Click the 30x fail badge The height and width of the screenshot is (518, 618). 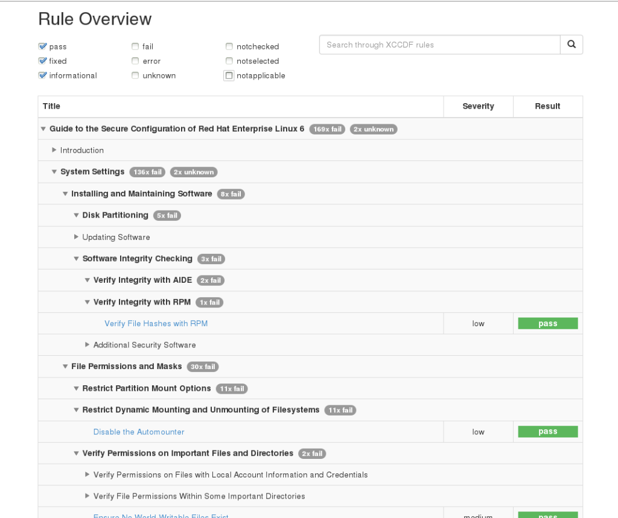coord(203,367)
